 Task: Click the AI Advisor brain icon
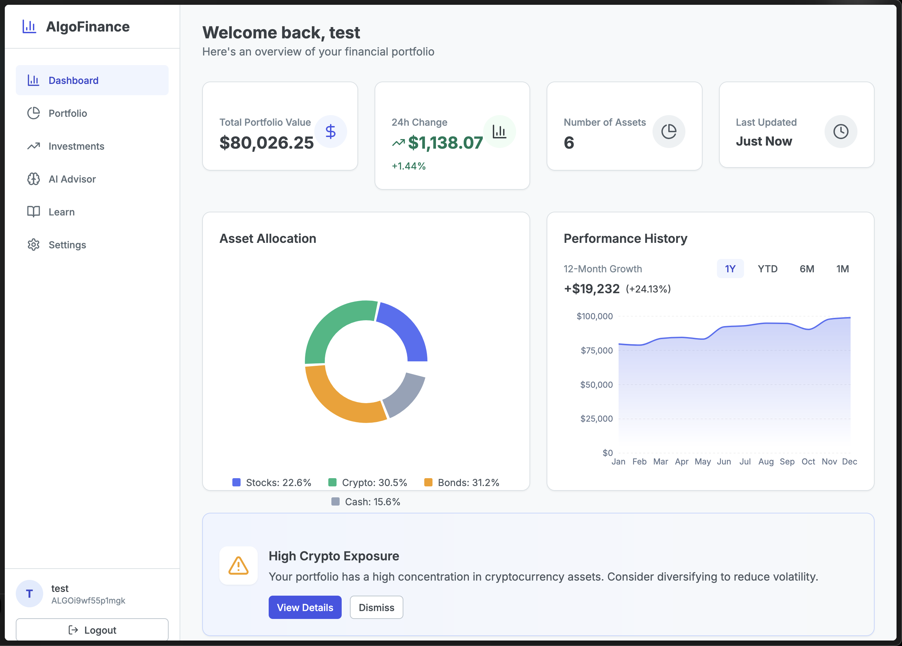[x=33, y=179]
